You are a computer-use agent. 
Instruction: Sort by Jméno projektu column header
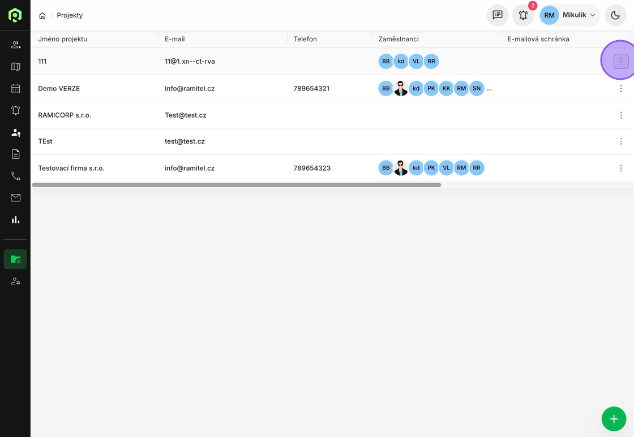coord(63,39)
